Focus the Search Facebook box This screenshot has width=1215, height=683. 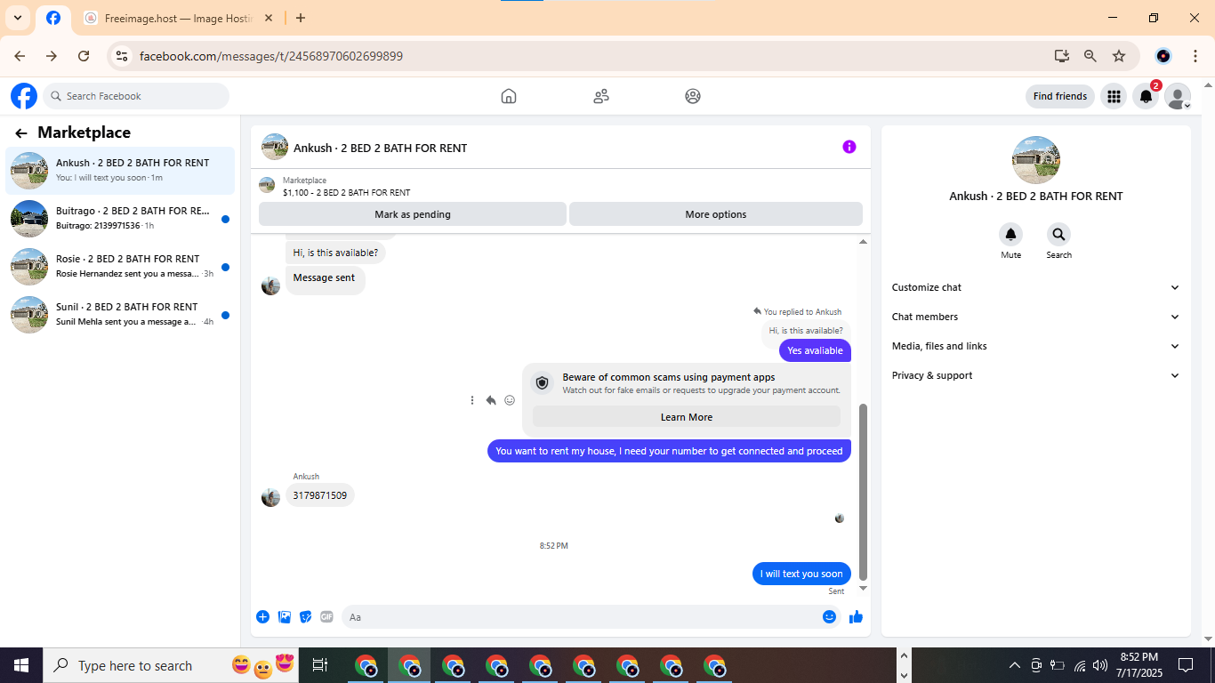136,96
